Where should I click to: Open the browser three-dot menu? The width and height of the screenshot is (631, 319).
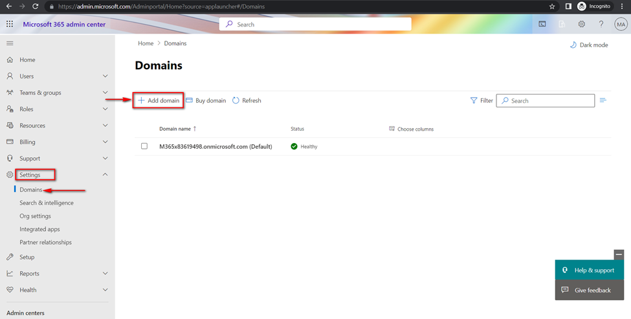(x=623, y=6)
